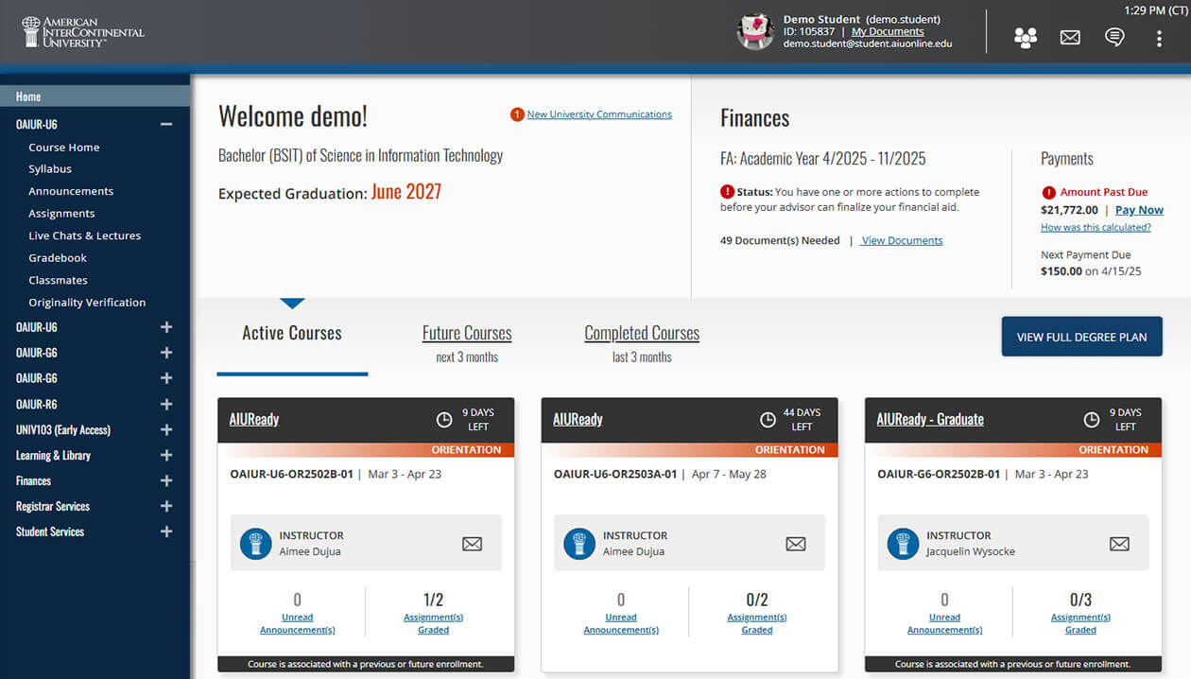Click the alert icon beside New University Communications

click(517, 114)
